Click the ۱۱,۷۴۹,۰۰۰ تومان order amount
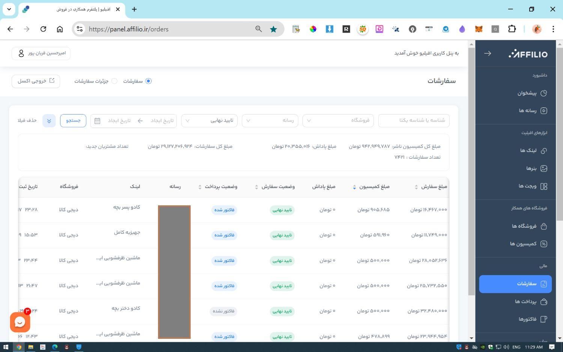The height and width of the screenshot is (352, 563). 429,235
